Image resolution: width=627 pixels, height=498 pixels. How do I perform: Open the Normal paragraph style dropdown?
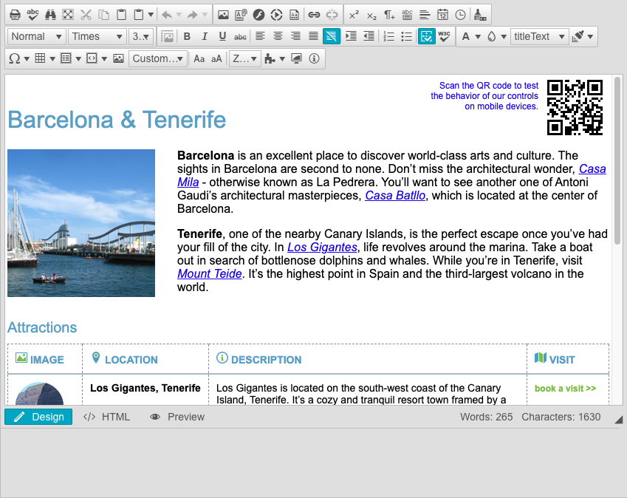(36, 36)
